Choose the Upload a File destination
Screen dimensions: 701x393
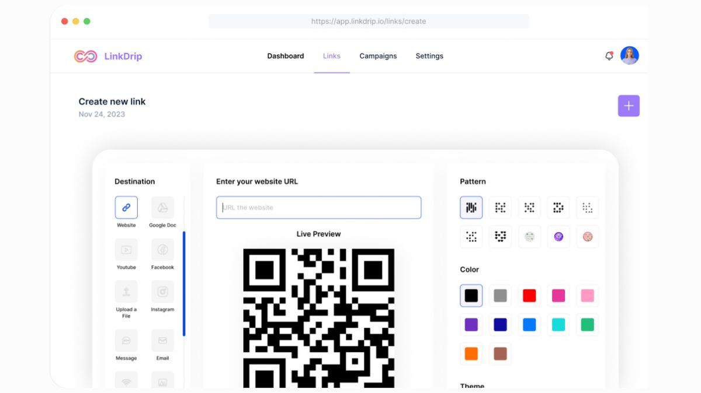point(126,292)
